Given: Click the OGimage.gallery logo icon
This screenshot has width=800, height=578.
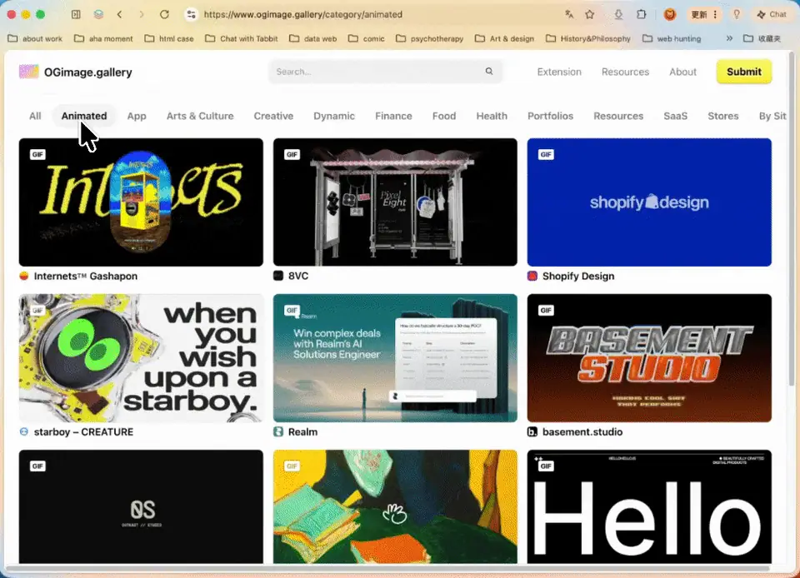Looking at the screenshot, I should coord(28,72).
